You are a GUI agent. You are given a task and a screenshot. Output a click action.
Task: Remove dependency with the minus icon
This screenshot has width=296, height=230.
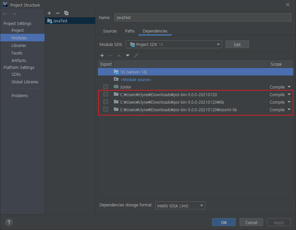tap(111, 55)
